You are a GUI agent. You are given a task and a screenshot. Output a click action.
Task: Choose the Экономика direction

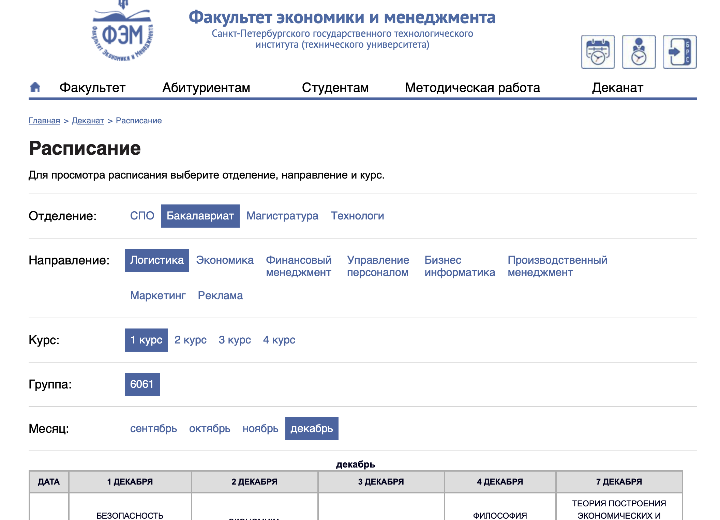[x=225, y=260]
